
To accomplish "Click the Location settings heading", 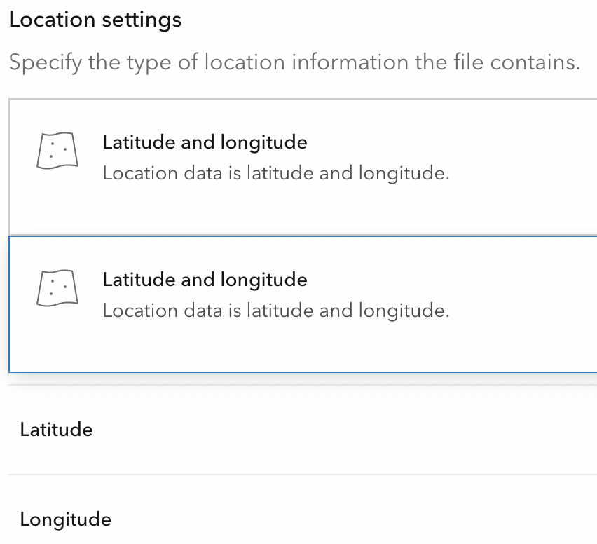I will tap(95, 20).
